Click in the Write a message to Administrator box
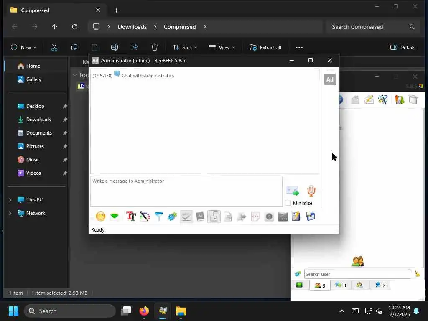This screenshot has width=428, height=321. tap(186, 191)
